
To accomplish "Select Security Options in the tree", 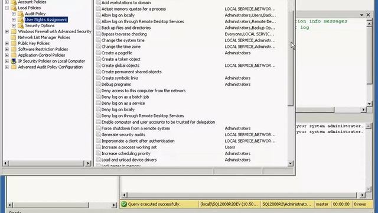I will click(x=40, y=25).
